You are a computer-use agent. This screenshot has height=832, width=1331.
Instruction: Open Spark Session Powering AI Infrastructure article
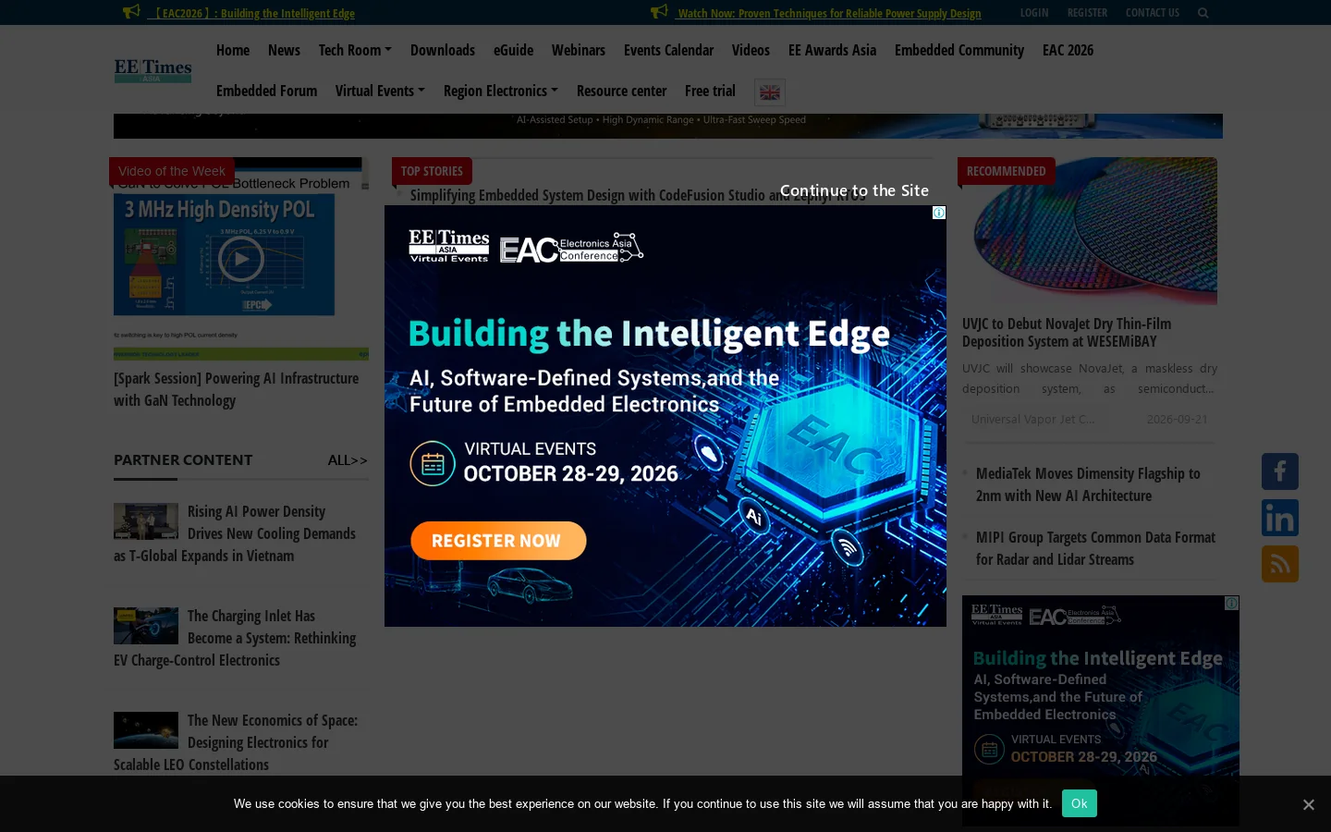click(x=237, y=389)
